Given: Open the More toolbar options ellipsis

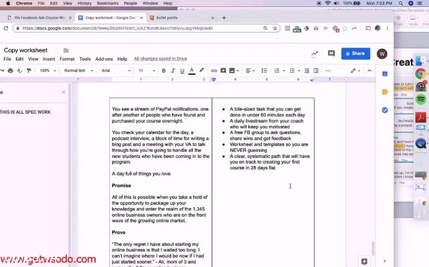Looking at the screenshot, I should click(328, 71).
